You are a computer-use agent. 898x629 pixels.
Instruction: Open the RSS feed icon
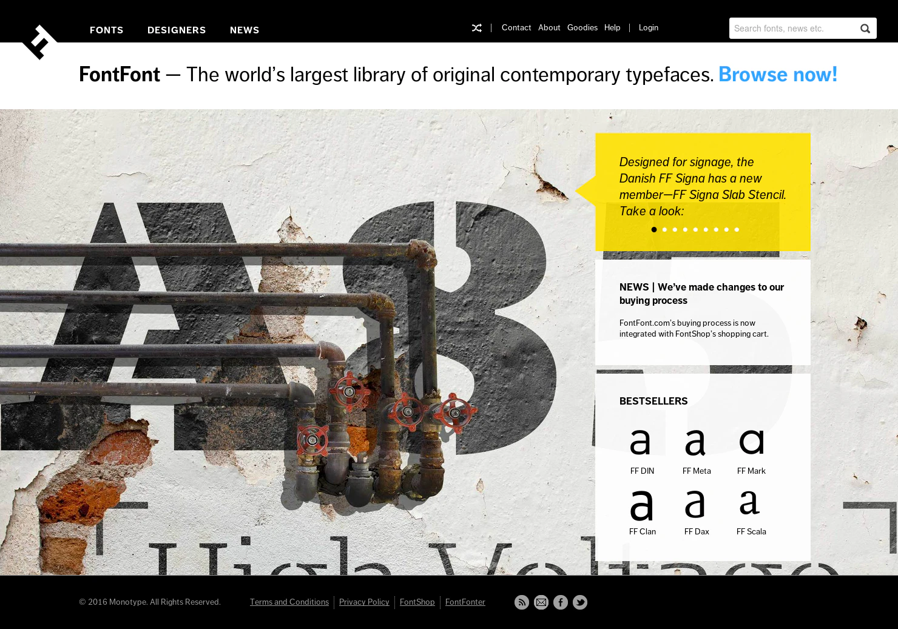coord(522,602)
